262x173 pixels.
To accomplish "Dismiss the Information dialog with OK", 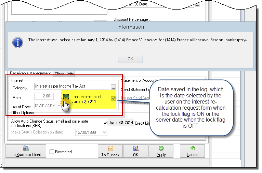I will tap(130, 59).
